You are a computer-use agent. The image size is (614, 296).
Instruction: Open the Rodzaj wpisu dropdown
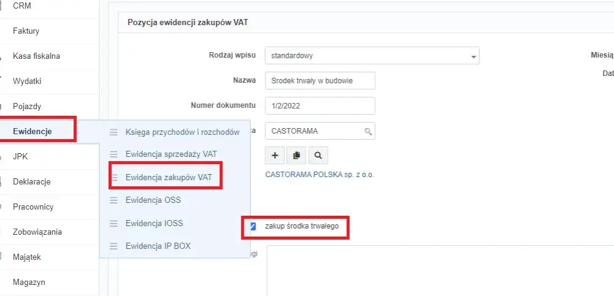[372, 56]
